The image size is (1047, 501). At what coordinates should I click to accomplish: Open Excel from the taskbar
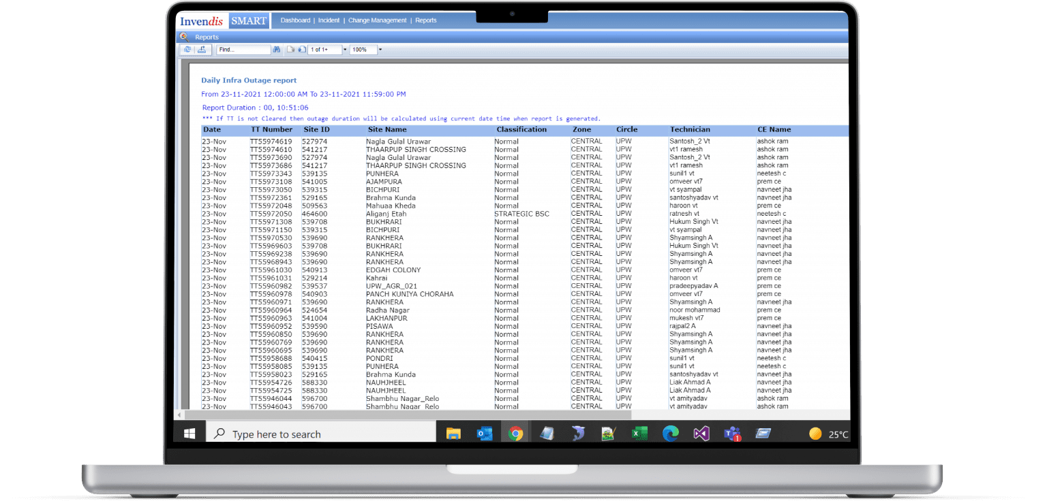[x=639, y=433]
